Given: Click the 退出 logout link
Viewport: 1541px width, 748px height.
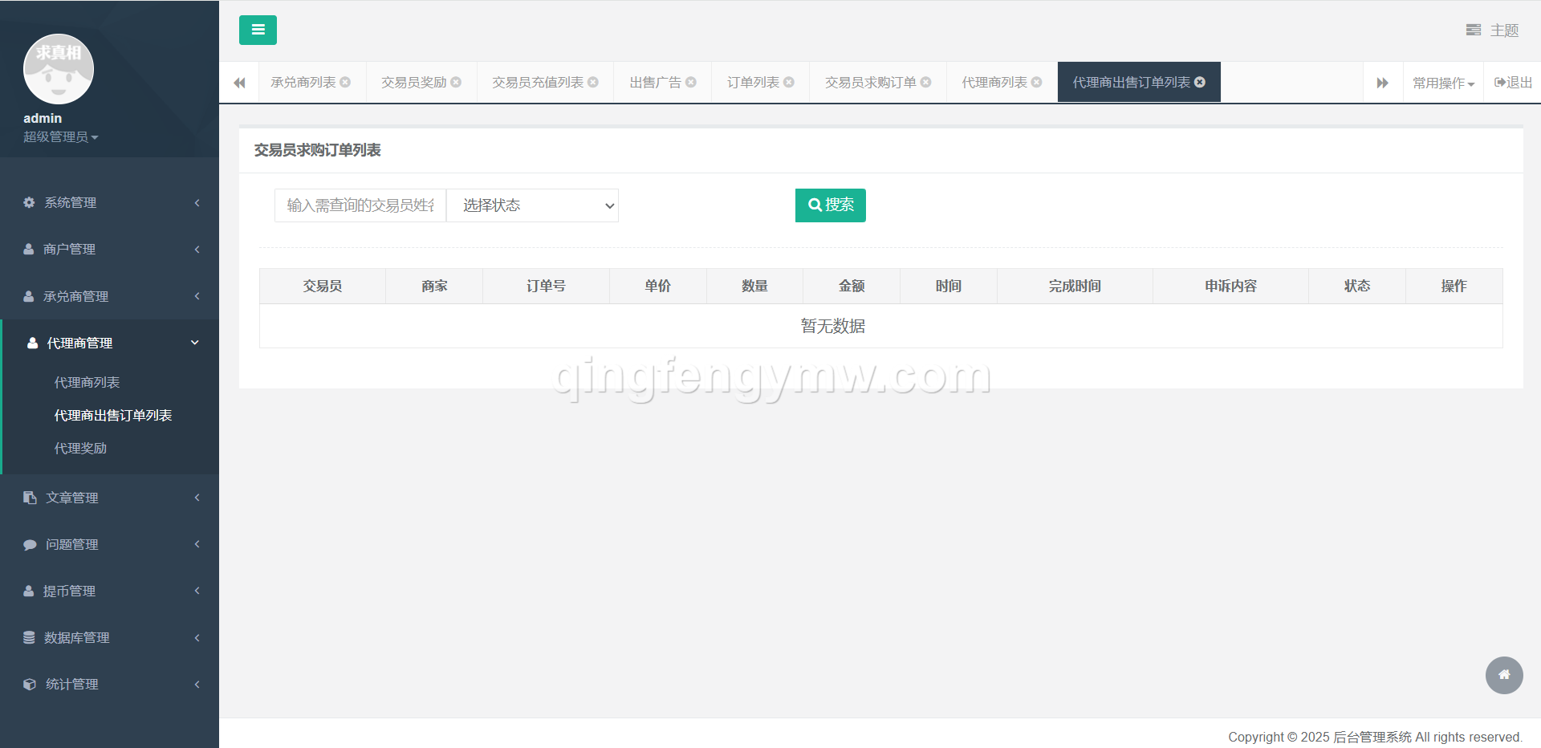Looking at the screenshot, I should pos(1513,82).
